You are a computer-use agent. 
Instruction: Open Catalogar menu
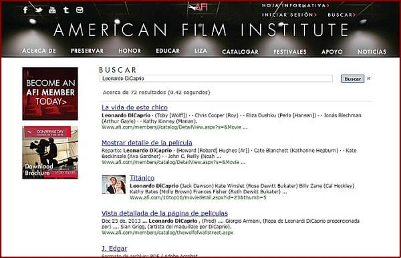(240, 52)
